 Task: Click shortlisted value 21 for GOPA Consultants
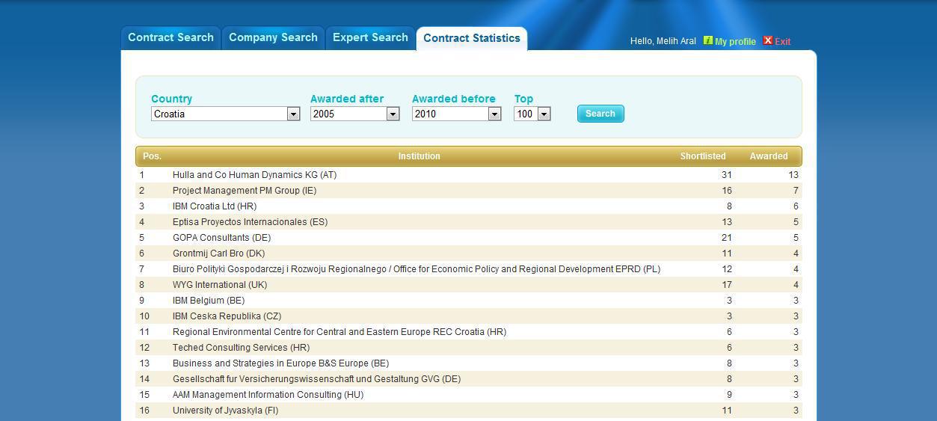click(726, 238)
